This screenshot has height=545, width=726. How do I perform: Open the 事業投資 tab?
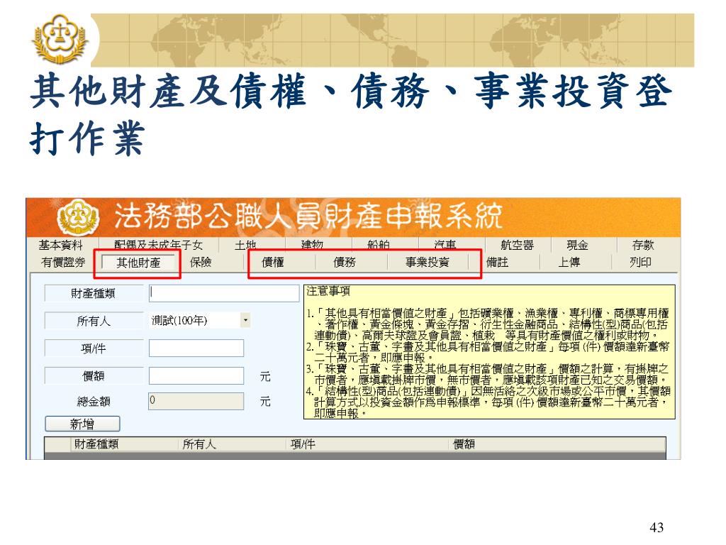pyautogui.click(x=428, y=263)
